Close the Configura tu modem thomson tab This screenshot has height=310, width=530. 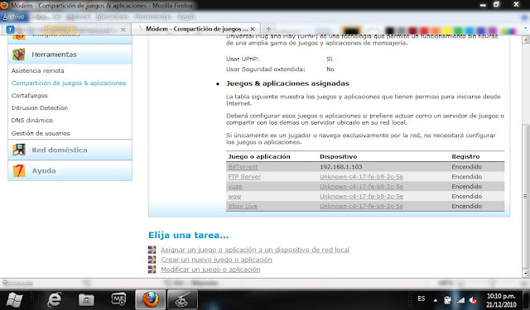point(123,30)
